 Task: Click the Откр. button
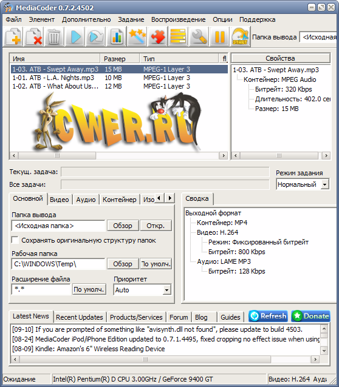(156, 226)
